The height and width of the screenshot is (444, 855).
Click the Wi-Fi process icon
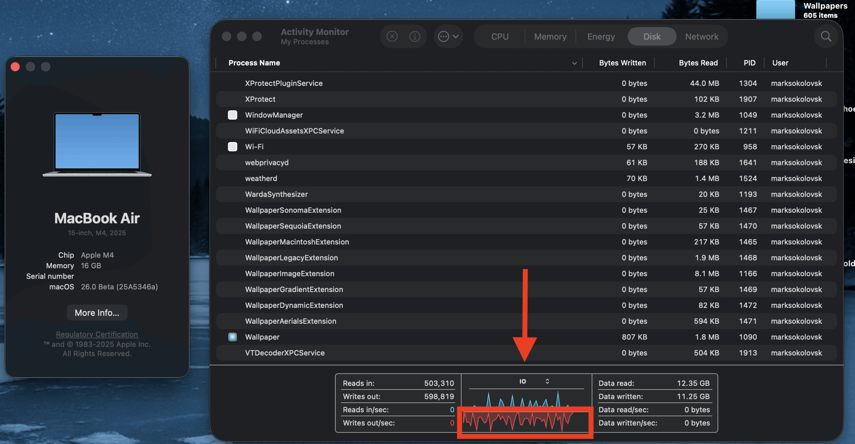pyautogui.click(x=232, y=147)
